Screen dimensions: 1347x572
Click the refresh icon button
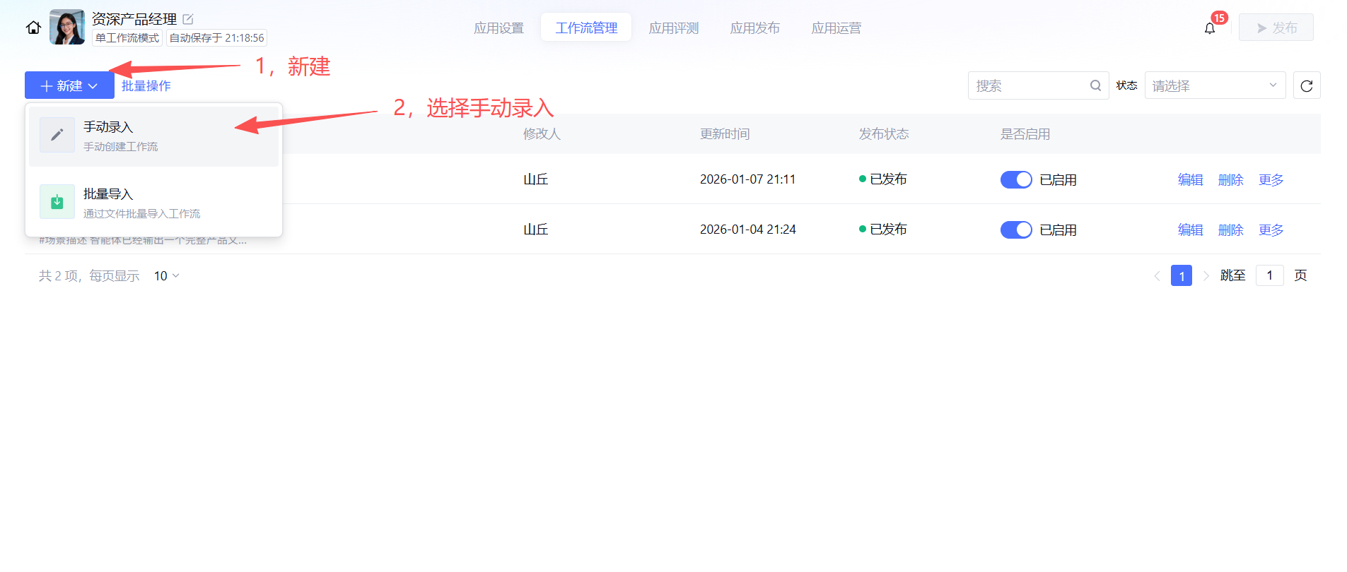[1306, 85]
